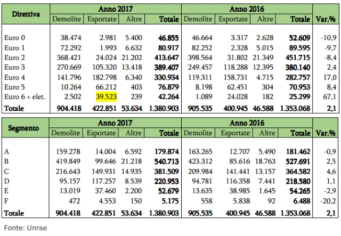Click the 17,0 variation value for Euro 4
The width and height of the screenshot is (341, 236).
(327, 78)
